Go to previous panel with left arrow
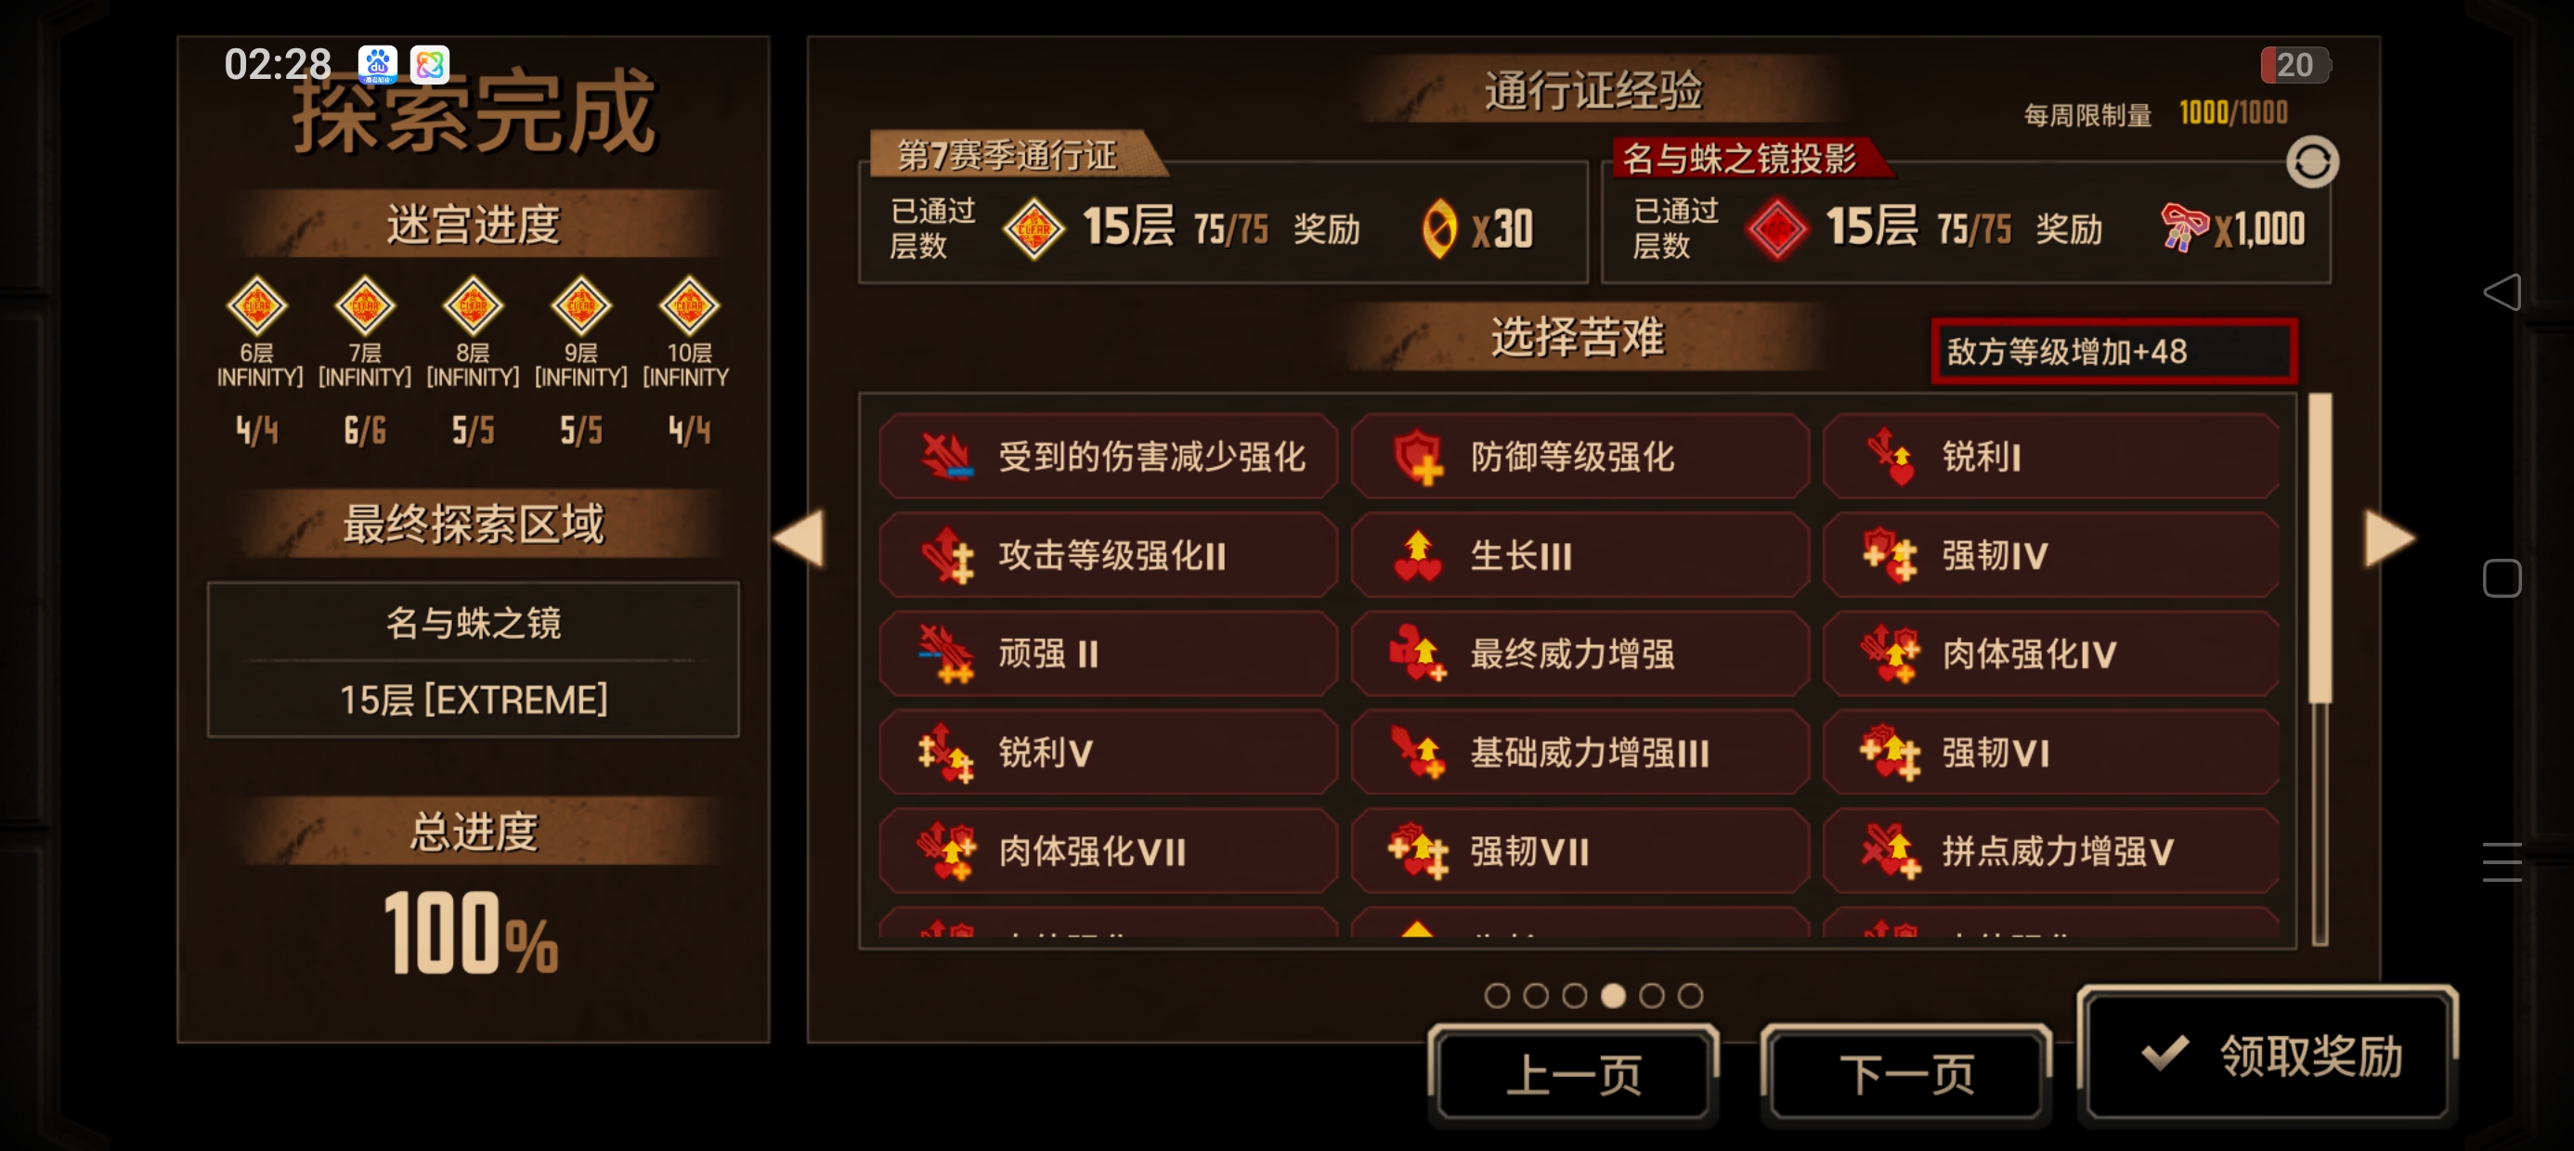Image resolution: width=2574 pixels, height=1151 pixels. click(799, 538)
